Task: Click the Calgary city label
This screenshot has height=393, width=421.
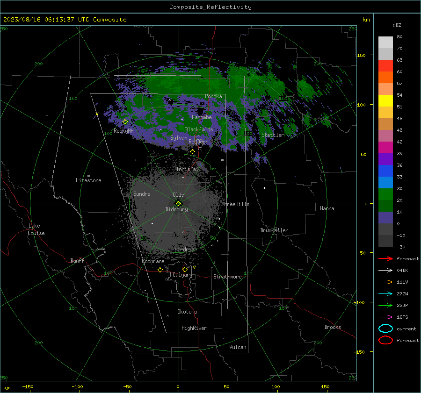Action: (182, 275)
